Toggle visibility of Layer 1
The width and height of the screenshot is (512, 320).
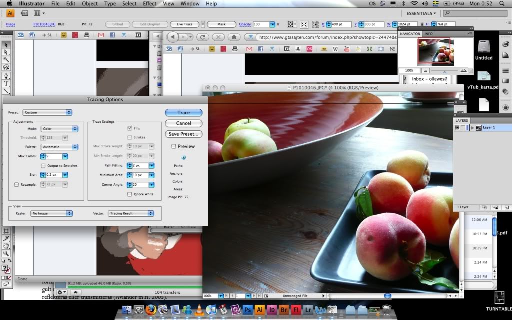point(457,127)
